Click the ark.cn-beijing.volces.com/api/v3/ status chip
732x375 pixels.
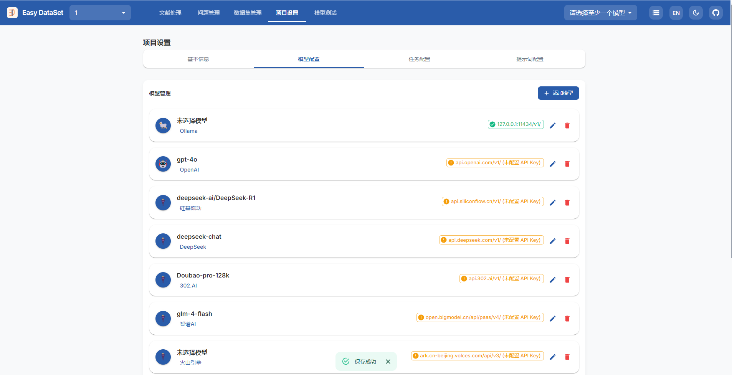(478, 356)
